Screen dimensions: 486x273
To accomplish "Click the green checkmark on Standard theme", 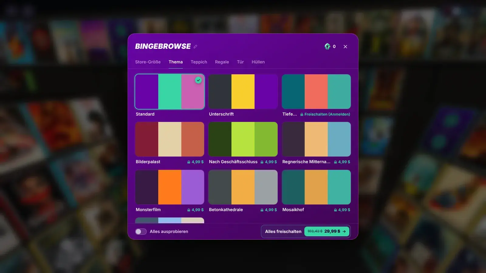I will (198, 80).
